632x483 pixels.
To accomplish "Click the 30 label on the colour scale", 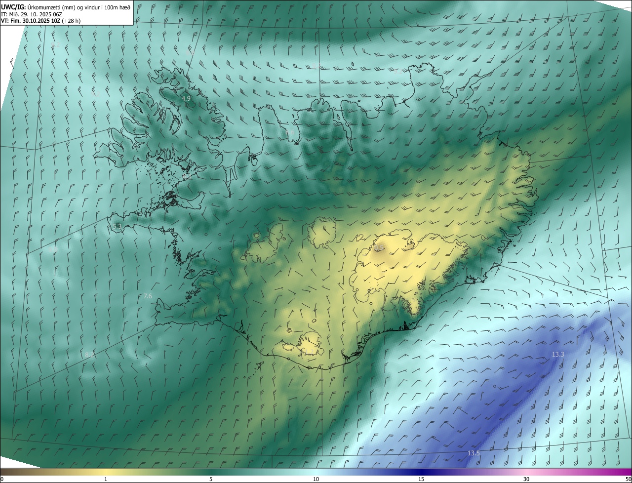I will (x=526, y=480).
